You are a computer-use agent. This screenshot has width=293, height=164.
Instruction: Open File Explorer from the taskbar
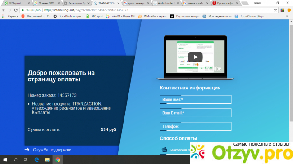coord(47,160)
